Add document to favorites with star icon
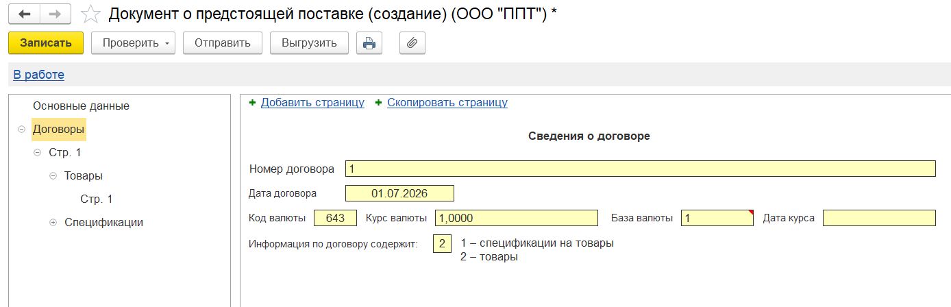951x307 pixels. [x=90, y=14]
